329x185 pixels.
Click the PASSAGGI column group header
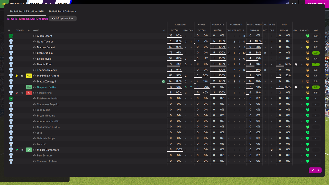180,25
